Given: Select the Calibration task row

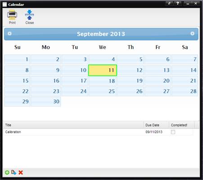Looking at the screenshot, I should [98, 132].
